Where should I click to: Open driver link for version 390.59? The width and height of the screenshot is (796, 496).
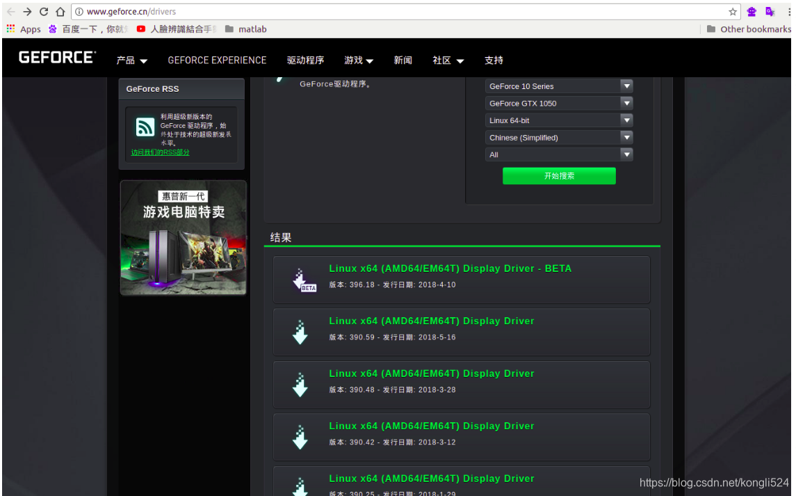coord(432,321)
